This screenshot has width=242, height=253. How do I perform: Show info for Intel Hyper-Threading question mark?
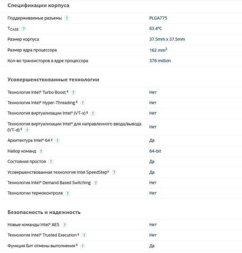[x=82, y=103]
